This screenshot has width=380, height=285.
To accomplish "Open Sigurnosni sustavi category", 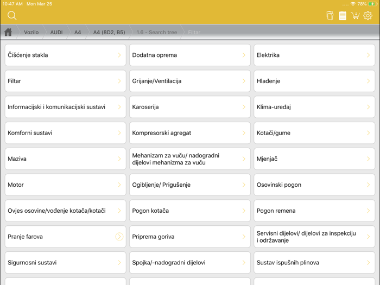I will [x=66, y=262].
